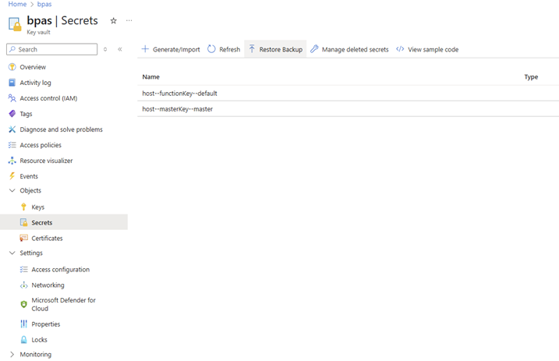Click Restore Backup upload arrow icon

pyautogui.click(x=252, y=49)
